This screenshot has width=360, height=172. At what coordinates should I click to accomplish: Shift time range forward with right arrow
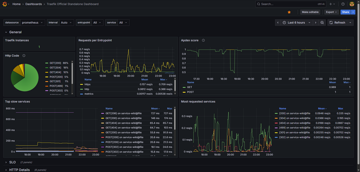coord(316,22)
